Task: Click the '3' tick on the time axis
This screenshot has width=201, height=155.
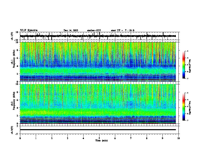Action: coord(68,138)
